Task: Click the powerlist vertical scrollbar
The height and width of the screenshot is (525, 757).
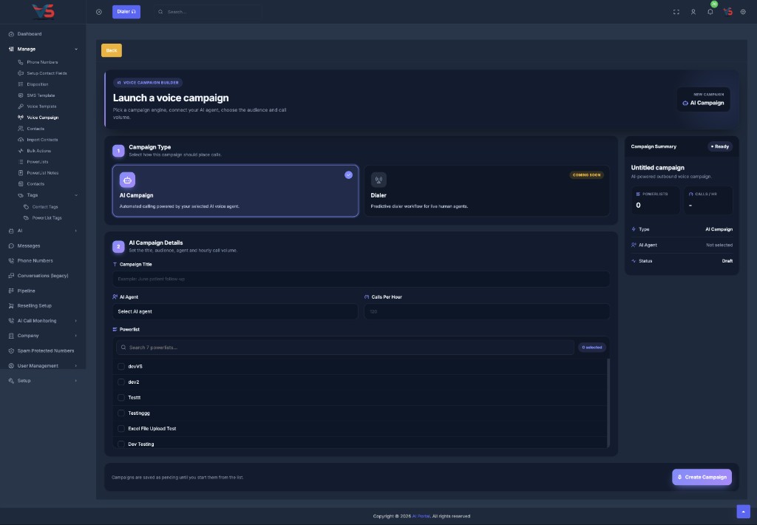Action: [608, 403]
